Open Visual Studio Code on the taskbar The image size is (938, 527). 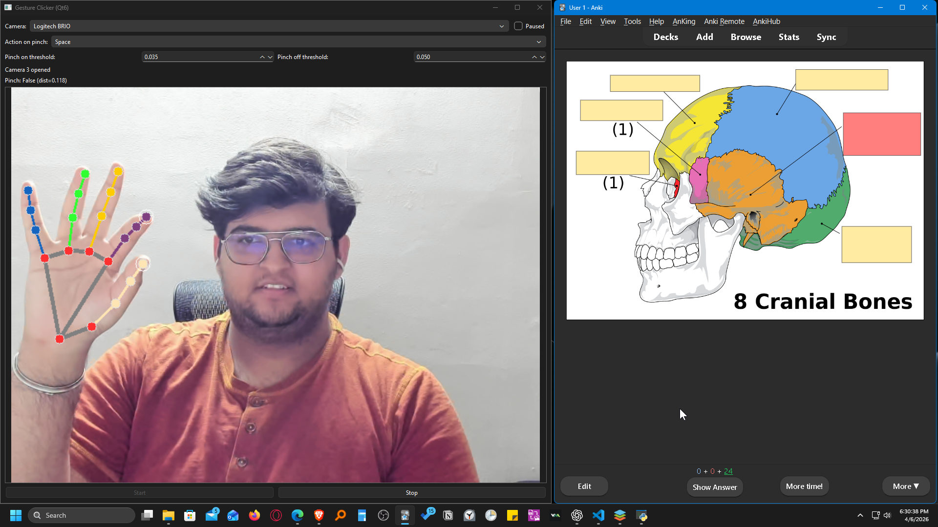point(598,515)
